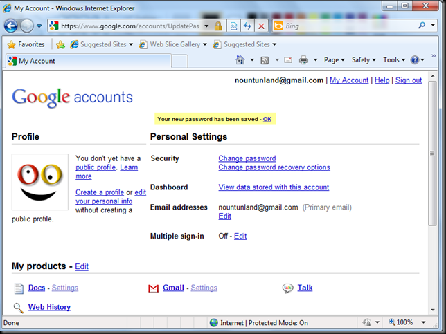Click the Internet zone globe icon
The image size is (446, 334).
click(x=213, y=323)
